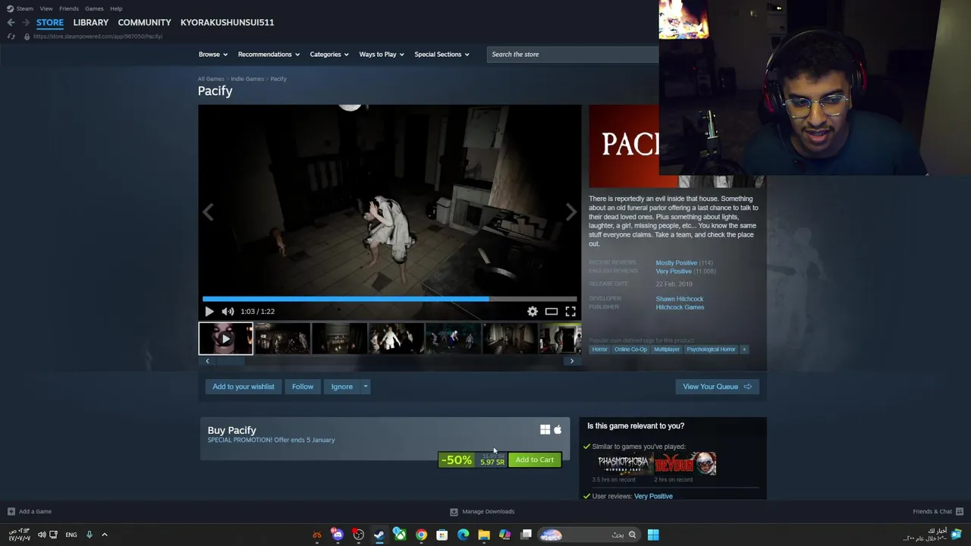Reload the store page with refresh icon
971x546 pixels.
11,36
